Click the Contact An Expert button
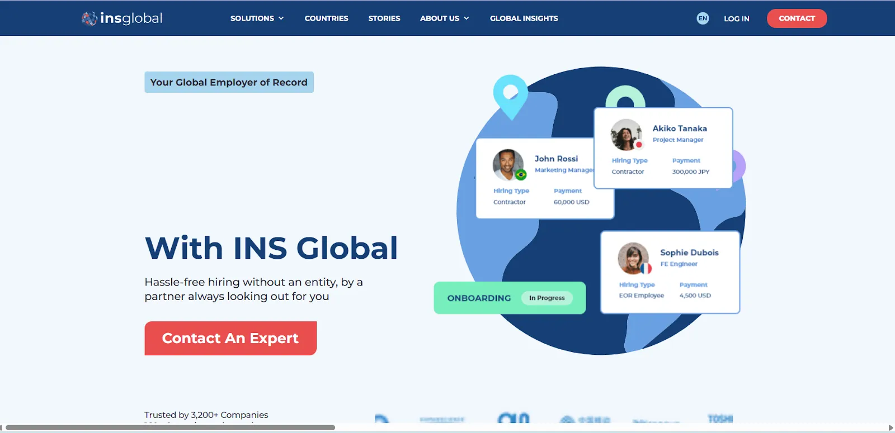The height and width of the screenshot is (433, 895). [x=230, y=338]
